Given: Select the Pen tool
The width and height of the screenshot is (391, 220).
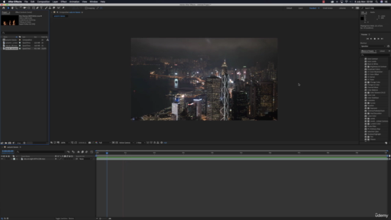Looking at the screenshot, I should click(37, 8).
